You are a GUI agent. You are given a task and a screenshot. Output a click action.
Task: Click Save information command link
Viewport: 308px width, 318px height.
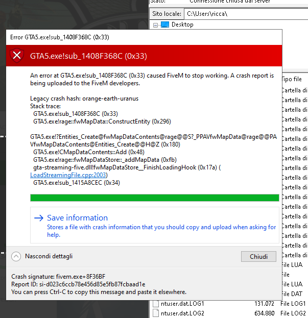155,225
